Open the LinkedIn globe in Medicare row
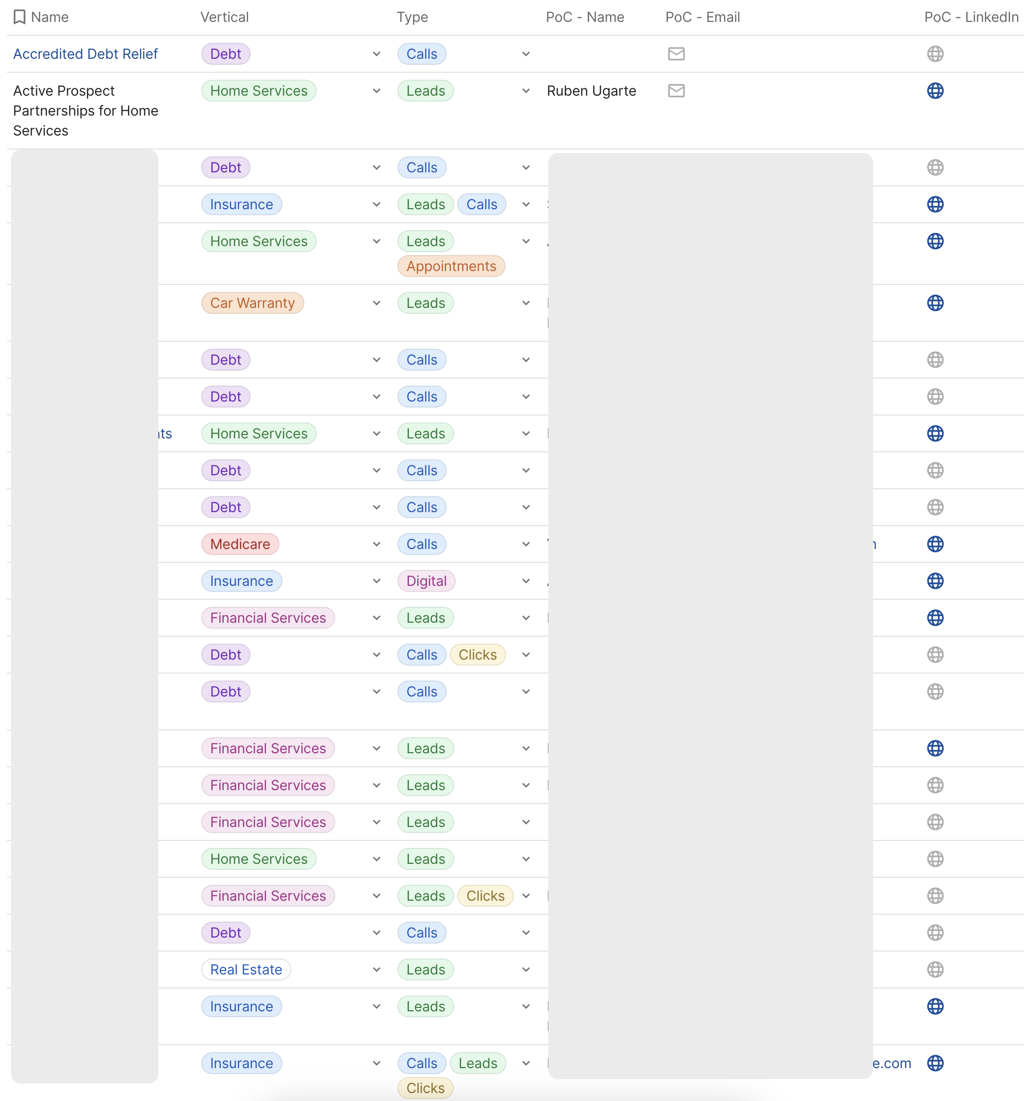1024x1101 pixels. pos(935,544)
